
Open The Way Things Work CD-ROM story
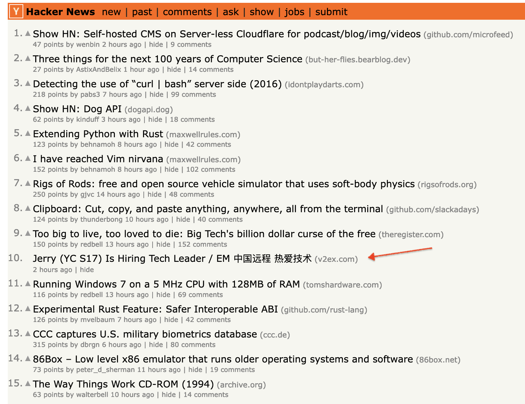tap(123, 384)
